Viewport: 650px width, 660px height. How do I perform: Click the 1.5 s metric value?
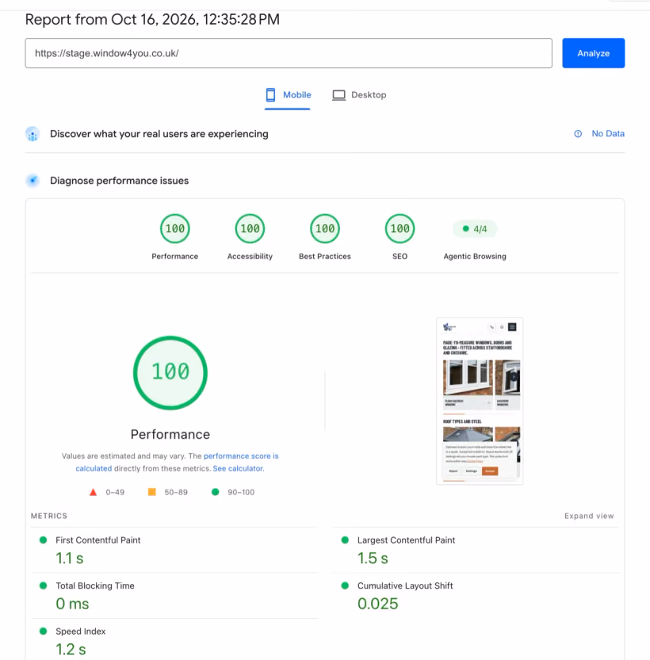click(373, 558)
